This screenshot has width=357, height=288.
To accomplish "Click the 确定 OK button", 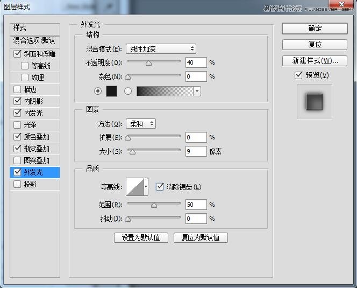I will tap(315, 29).
